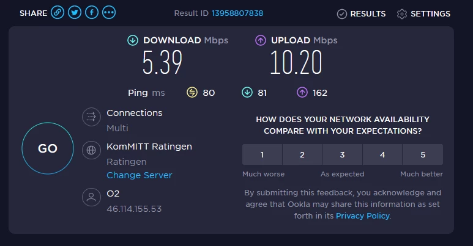473x246 pixels.
Task: Click the share link icon
Action: (x=58, y=12)
